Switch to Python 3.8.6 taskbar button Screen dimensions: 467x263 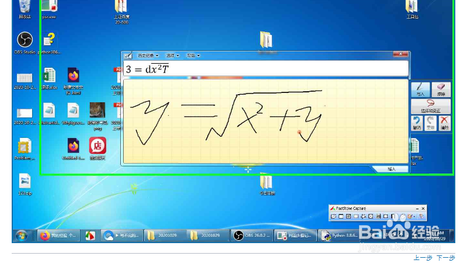coord(338,236)
